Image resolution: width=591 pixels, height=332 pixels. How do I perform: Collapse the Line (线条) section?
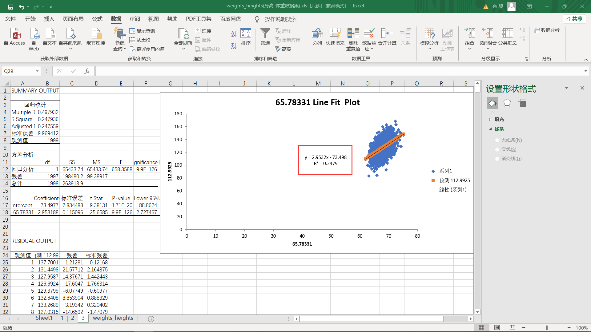pyautogui.click(x=490, y=129)
